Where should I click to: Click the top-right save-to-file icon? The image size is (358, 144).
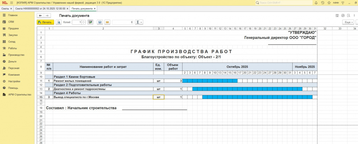[x=337, y=15]
